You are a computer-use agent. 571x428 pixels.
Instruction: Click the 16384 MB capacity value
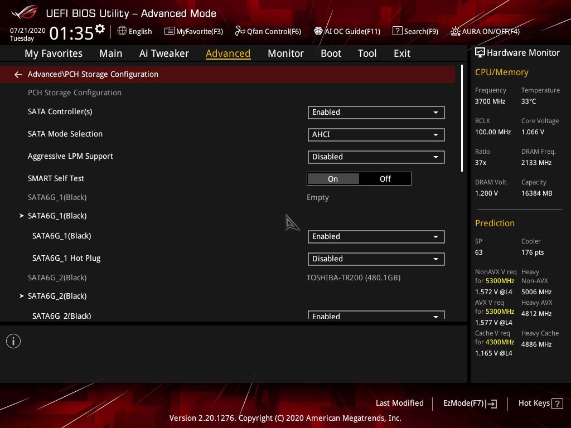point(536,193)
